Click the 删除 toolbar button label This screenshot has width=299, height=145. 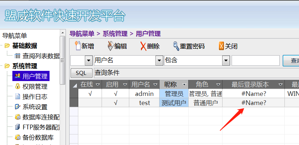click(153, 46)
